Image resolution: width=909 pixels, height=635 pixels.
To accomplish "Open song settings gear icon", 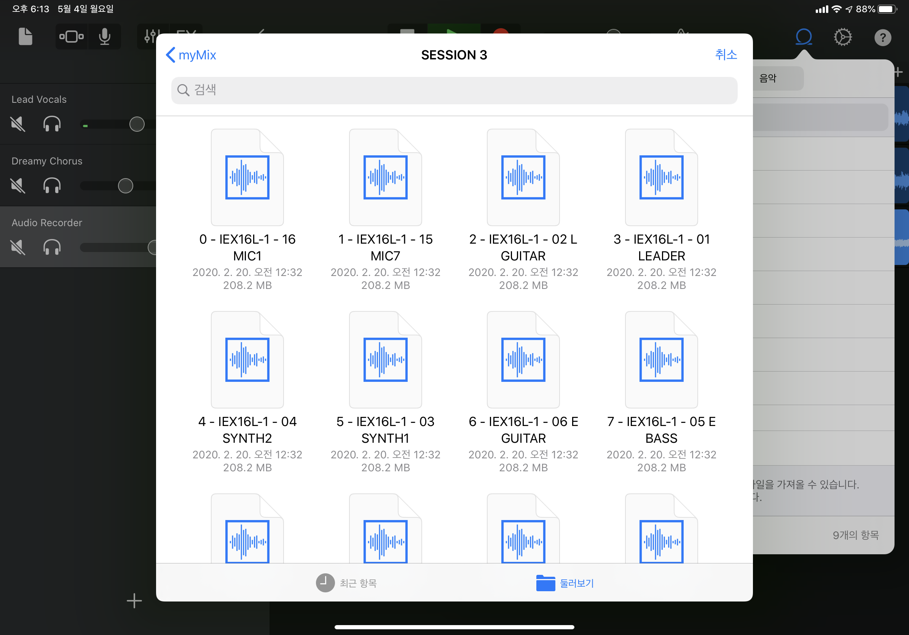I will (x=842, y=37).
